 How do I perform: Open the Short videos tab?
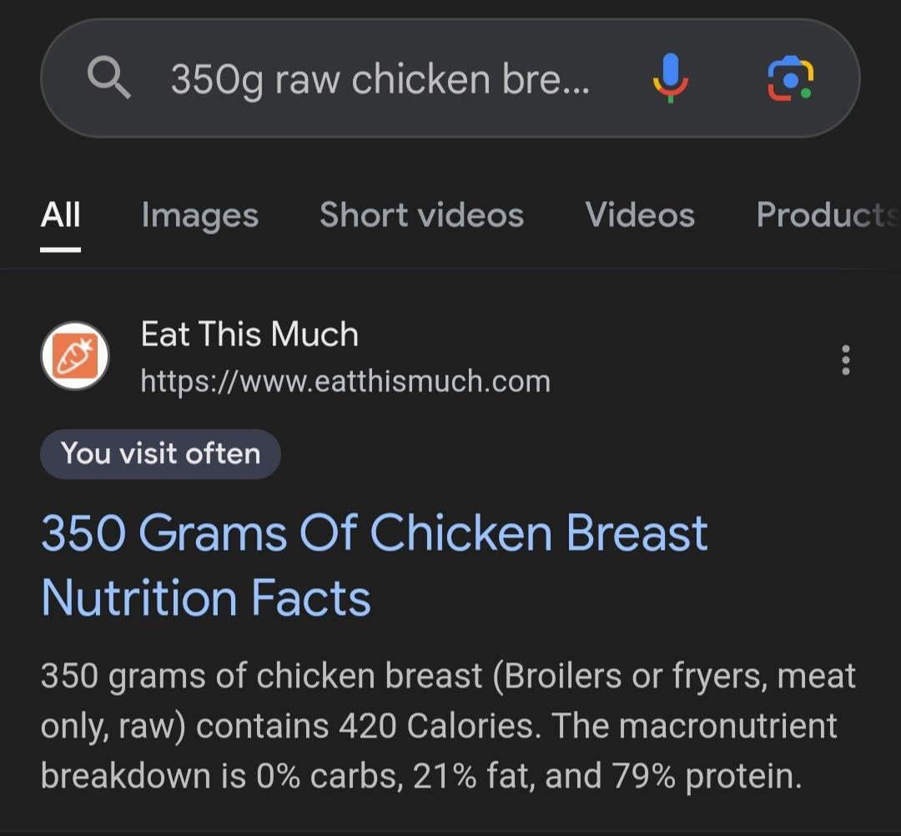click(421, 215)
